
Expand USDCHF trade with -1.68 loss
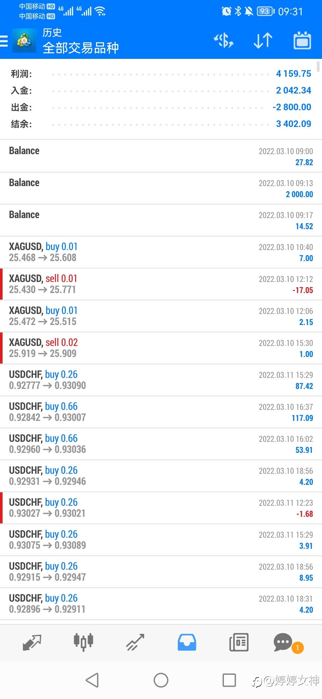pos(161,508)
